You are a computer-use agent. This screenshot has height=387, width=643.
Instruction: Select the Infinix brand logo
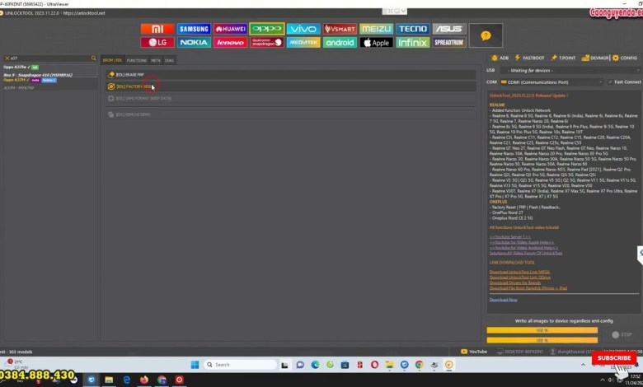(413, 42)
